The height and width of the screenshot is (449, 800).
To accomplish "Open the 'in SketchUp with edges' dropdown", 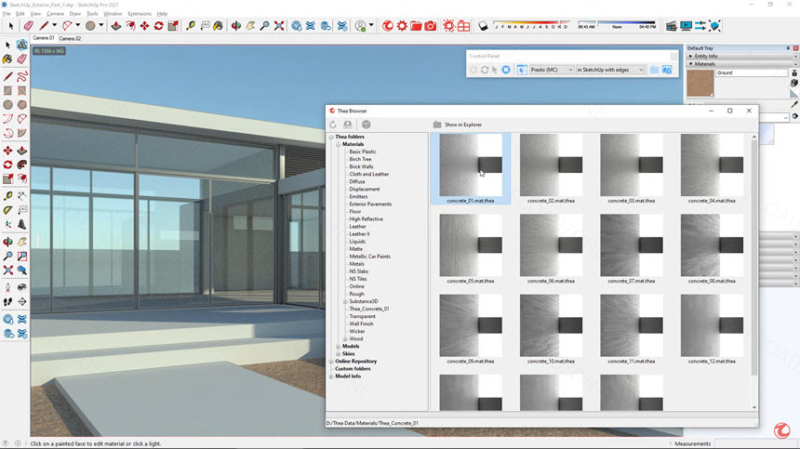I will [610, 70].
